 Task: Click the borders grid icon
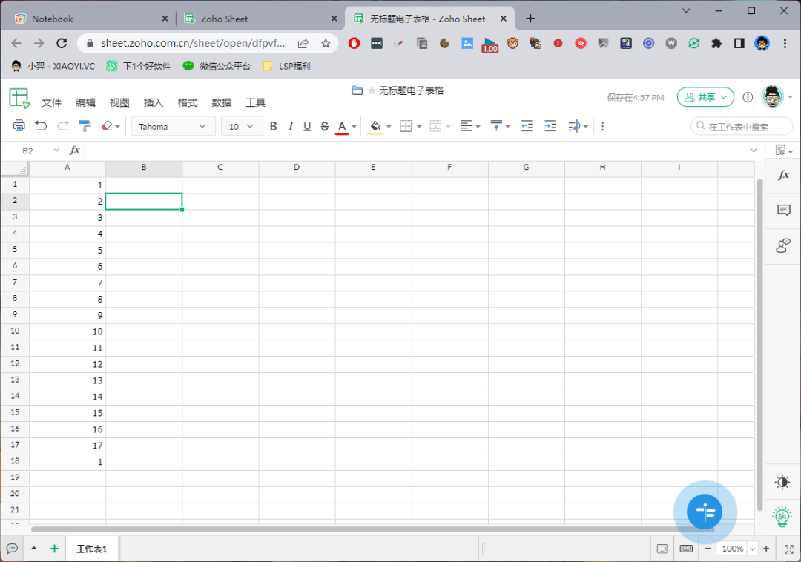coord(406,126)
